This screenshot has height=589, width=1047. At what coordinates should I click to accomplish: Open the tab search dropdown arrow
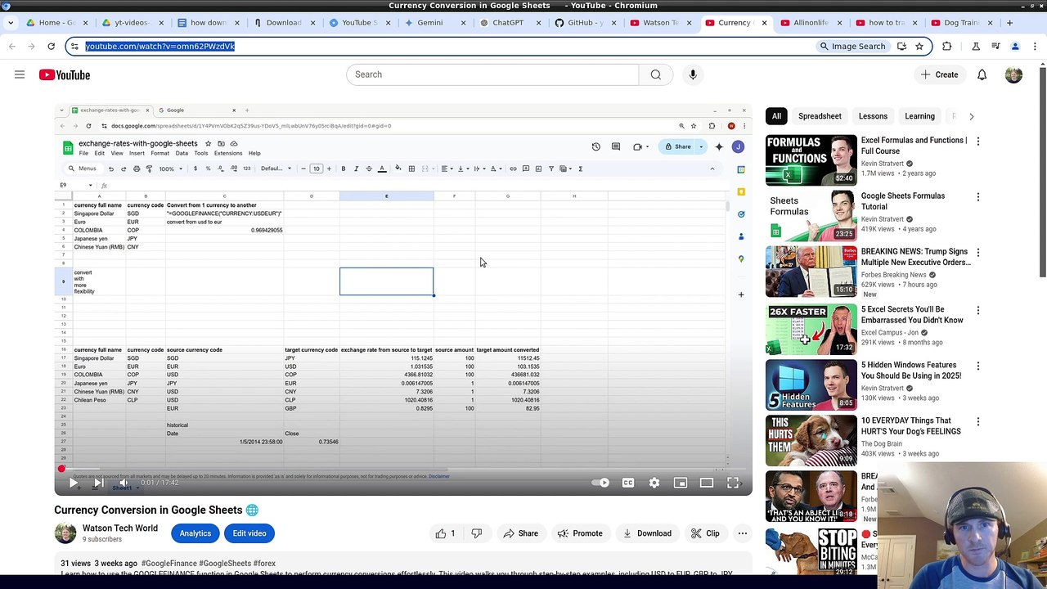tap(10, 23)
